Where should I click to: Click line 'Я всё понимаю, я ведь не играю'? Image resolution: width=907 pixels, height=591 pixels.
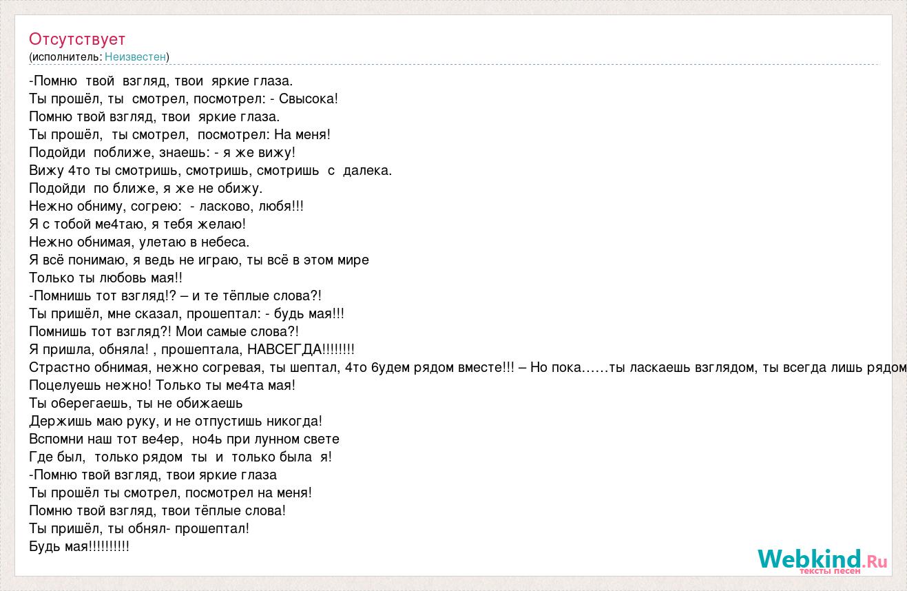199,260
